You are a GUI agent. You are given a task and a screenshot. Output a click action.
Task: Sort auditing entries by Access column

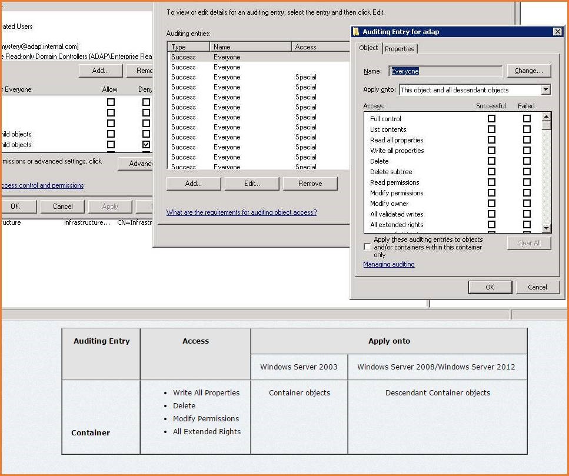(321, 47)
